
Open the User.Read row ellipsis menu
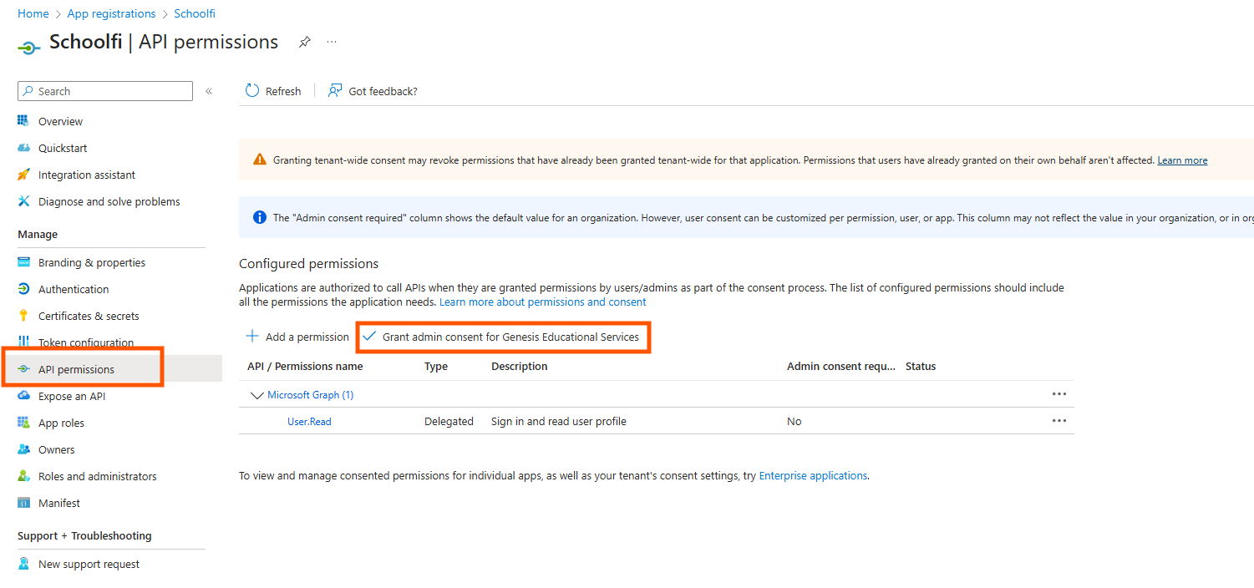1059,421
